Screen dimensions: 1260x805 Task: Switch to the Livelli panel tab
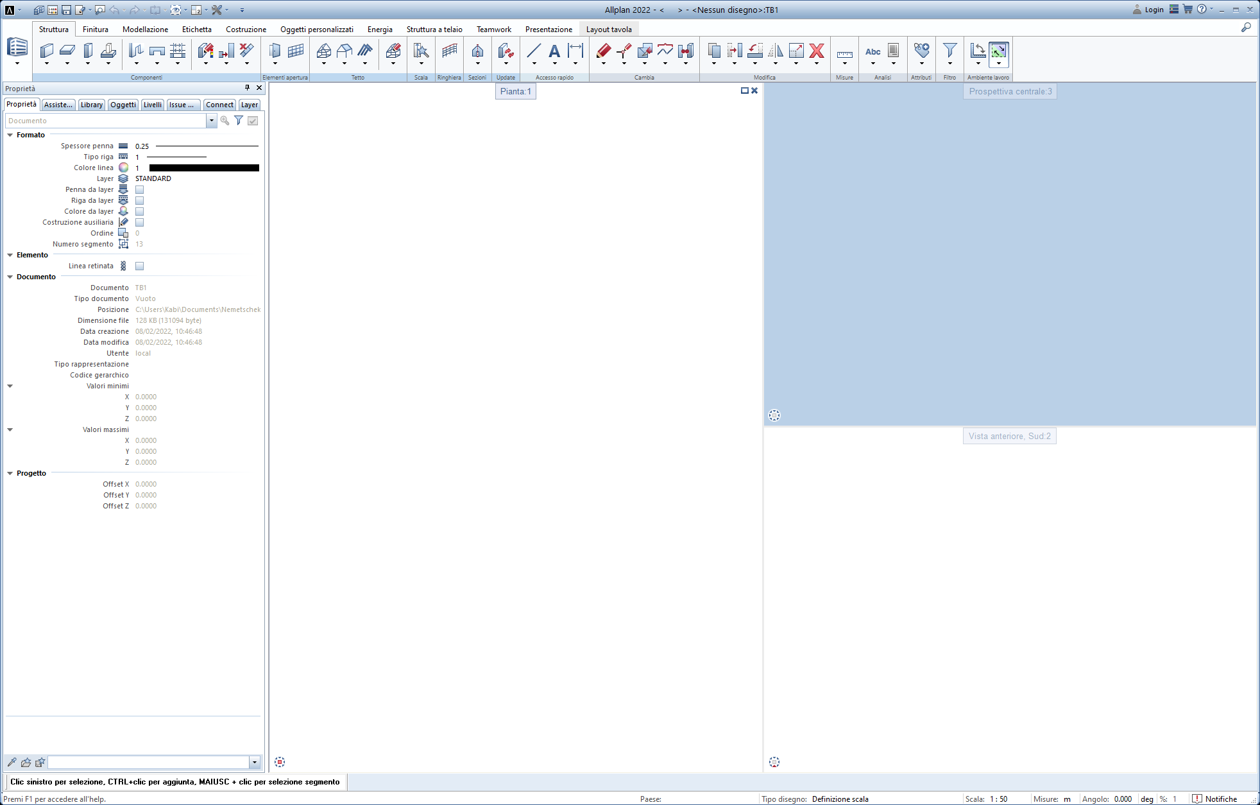152,105
